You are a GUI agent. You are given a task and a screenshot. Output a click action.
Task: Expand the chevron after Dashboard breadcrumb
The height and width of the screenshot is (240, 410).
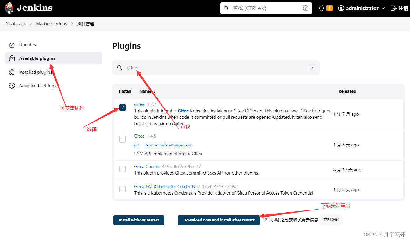click(x=31, y=24)
